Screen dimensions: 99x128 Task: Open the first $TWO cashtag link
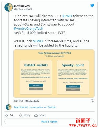tap(67, 16)
